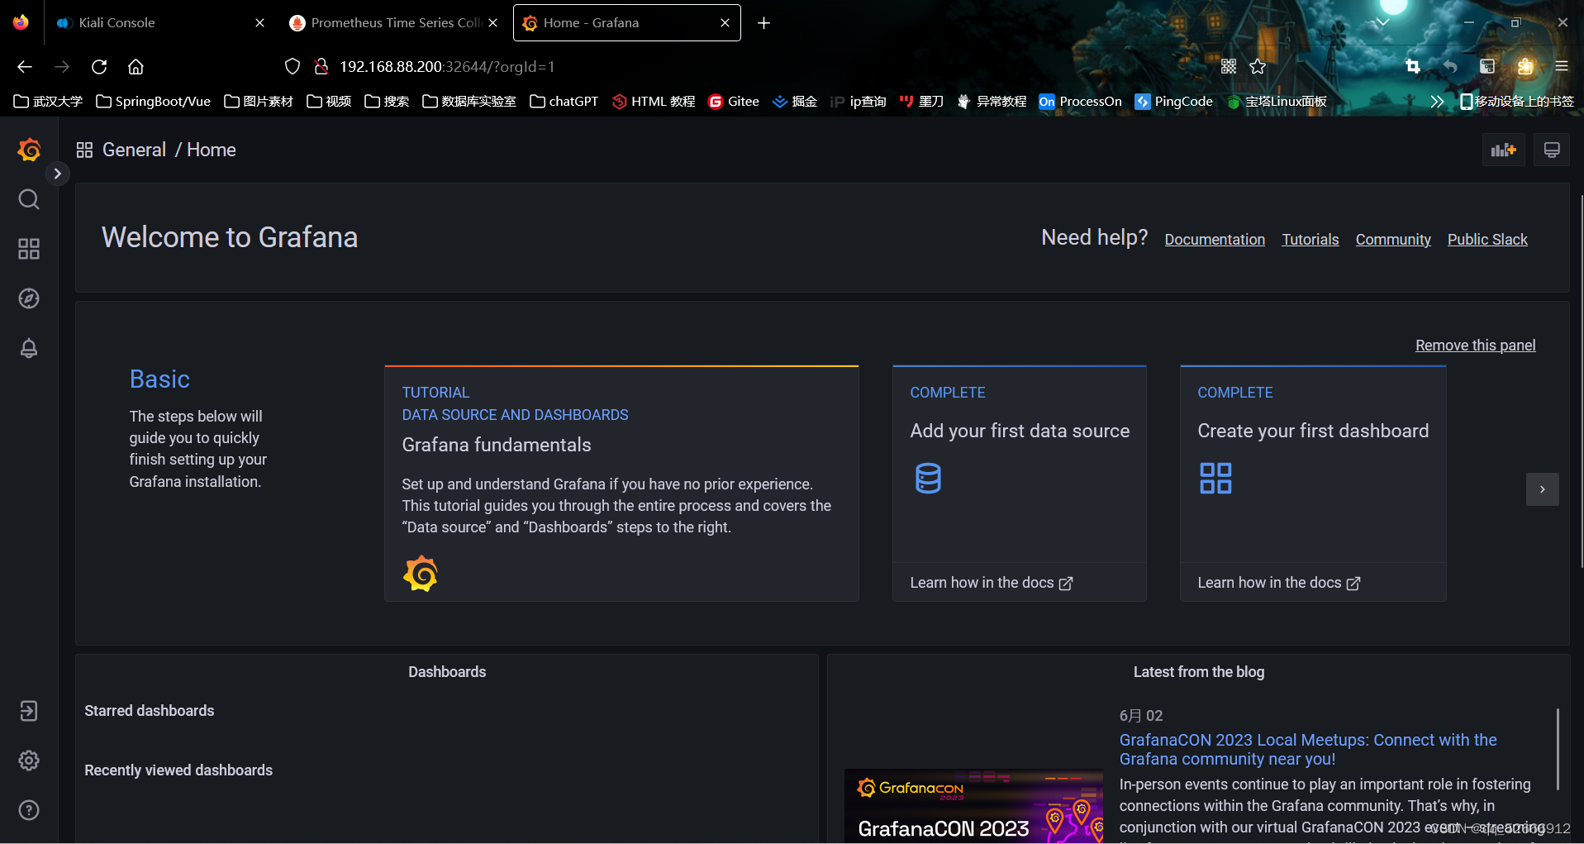The image size is (1584, 844).
Task: Open the Grafana fundamentals tutorial card
Action: click(621, 484)
